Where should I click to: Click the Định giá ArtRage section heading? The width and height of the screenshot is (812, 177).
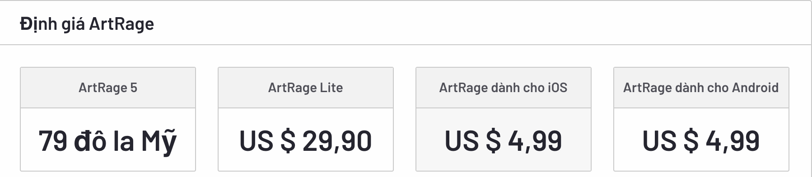point(87,24)
